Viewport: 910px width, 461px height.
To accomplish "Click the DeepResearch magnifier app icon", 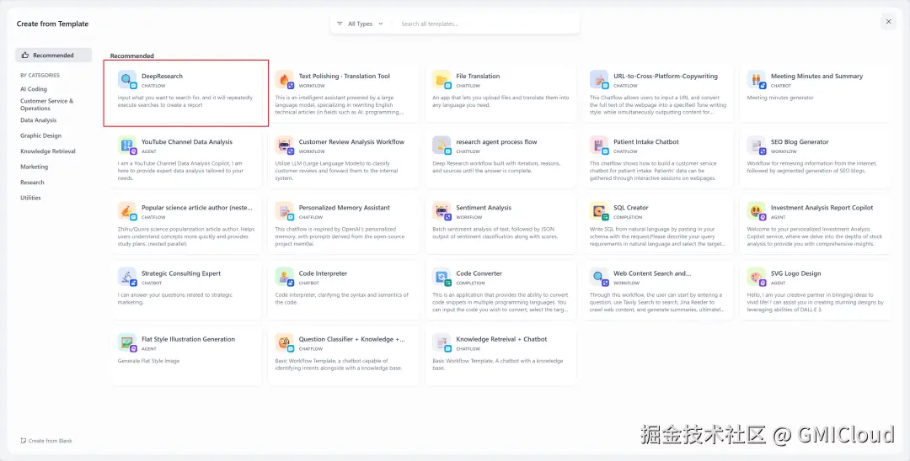I will (126, 79).
